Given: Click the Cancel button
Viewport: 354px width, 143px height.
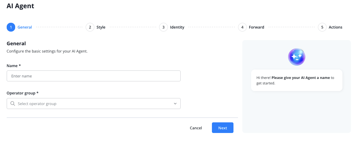Looking at the screenshot, I should [x=196, y=128].
